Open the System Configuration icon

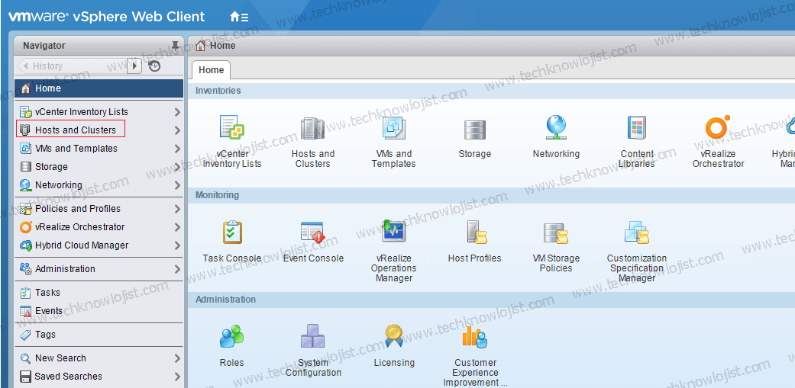[312, 336]
